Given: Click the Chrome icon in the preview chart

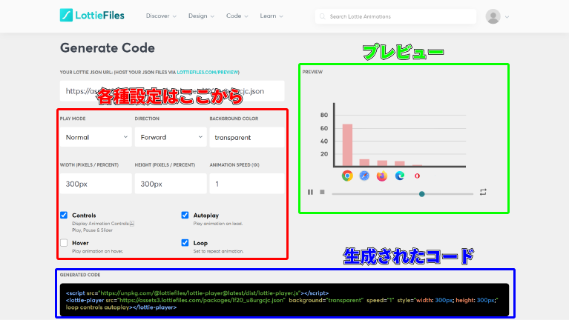Looking at the screenshot, I should coord(347,176).
